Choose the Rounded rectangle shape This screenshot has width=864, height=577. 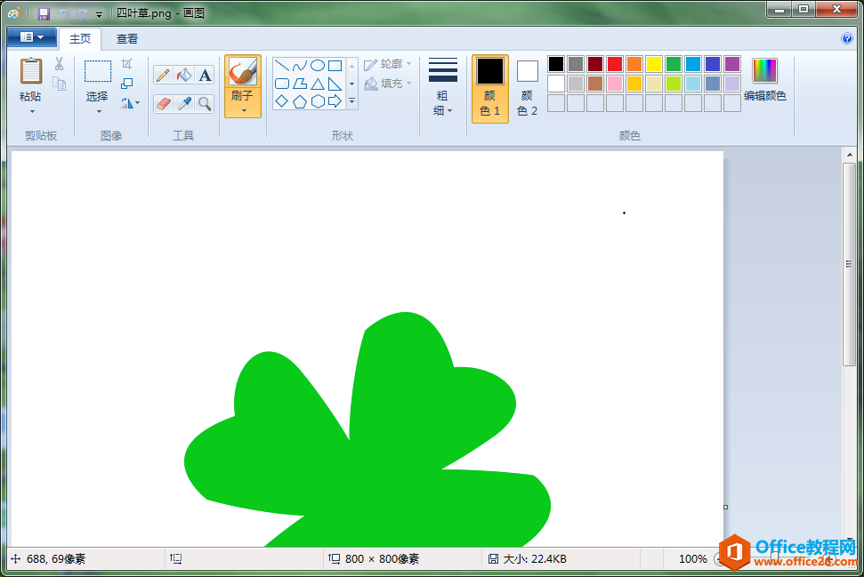click(281, 84)
